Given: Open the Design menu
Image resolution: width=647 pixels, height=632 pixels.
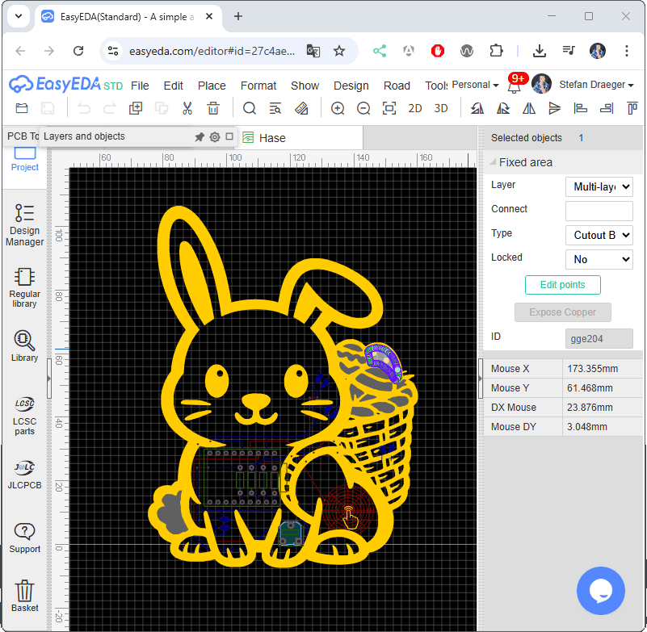Looking at the screenshot, I should coord(351,85).
